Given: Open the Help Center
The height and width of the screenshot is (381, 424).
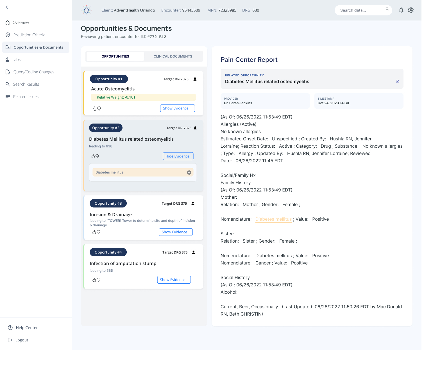Looking at the screenshot, I should (x=23, y=328).
